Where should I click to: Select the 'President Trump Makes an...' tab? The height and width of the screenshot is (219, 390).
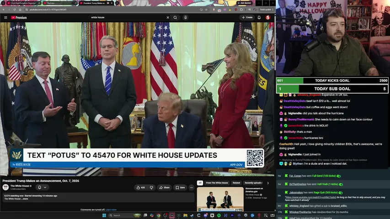pyautogui.click(x=96, y=3)
